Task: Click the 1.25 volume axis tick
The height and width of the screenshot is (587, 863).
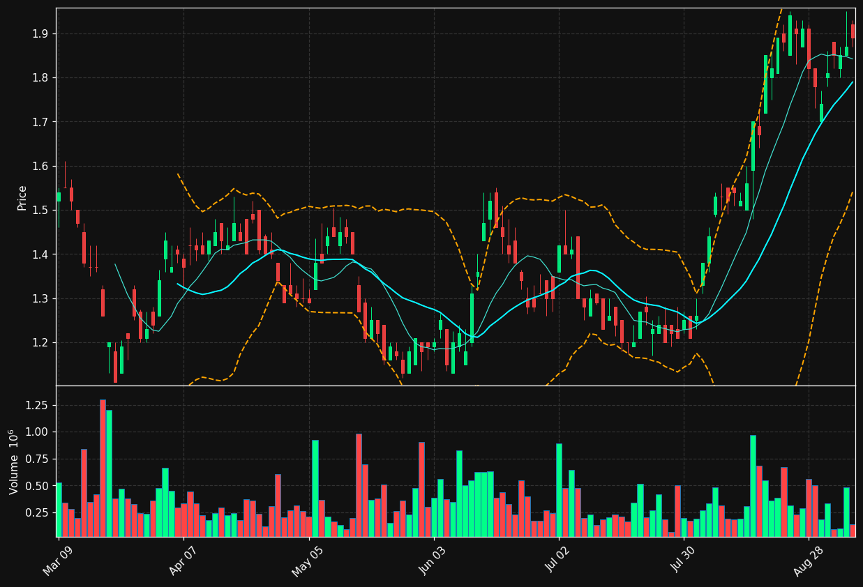Action: click(38, 405)
